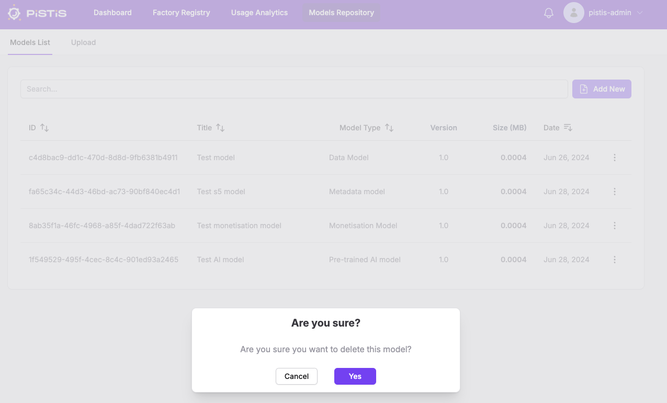
Task: Click the Add New document icon
Action: (x=584, y=89)
